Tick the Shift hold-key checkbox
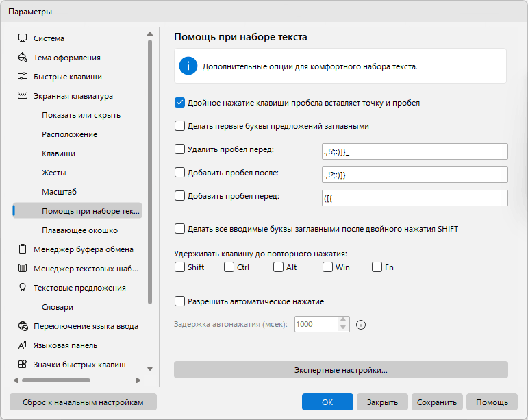Viewport: 528px width, 420px height. tap(179, 267)
